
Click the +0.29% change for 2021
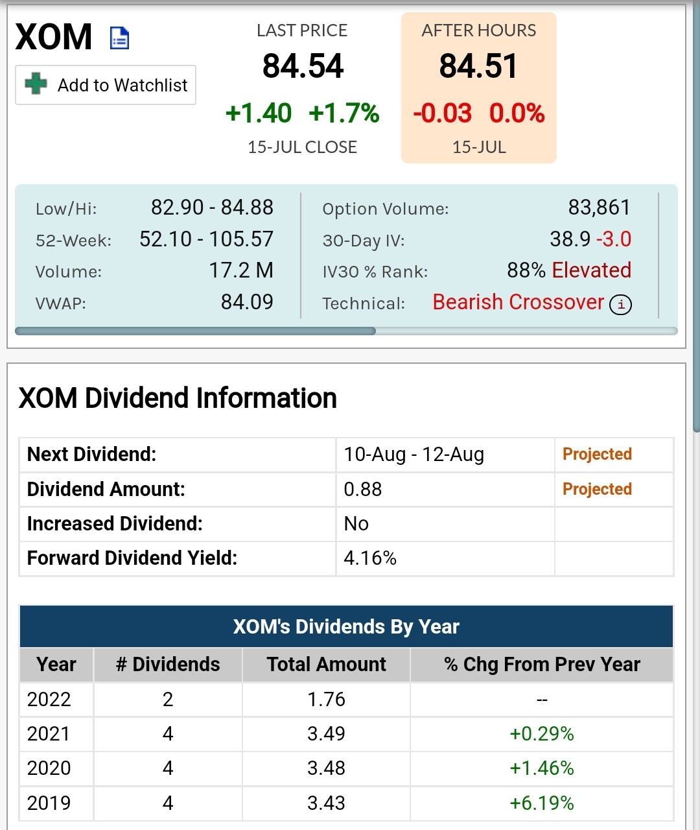coord(542,734)
